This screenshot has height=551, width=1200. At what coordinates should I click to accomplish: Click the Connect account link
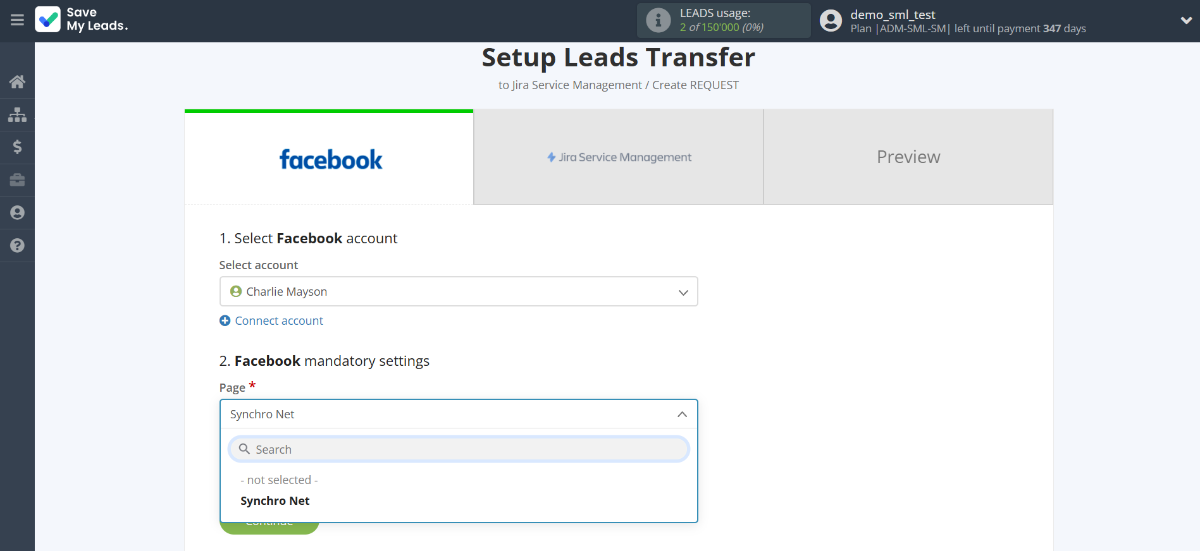point(278,321)
